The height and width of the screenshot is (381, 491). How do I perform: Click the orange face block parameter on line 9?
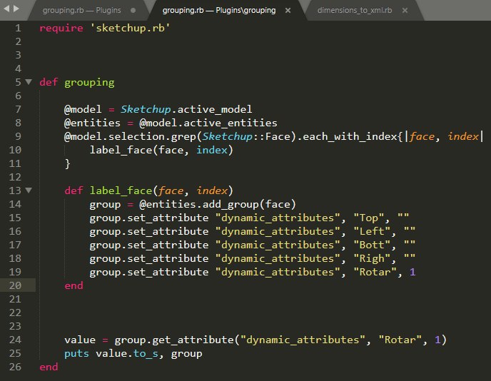(x=422, y=136)
